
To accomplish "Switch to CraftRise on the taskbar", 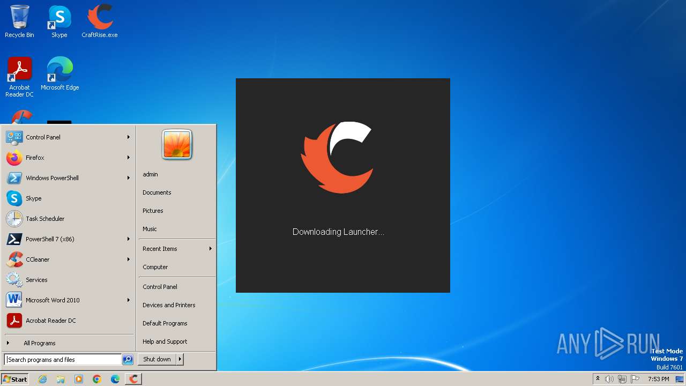I will 133,379.
